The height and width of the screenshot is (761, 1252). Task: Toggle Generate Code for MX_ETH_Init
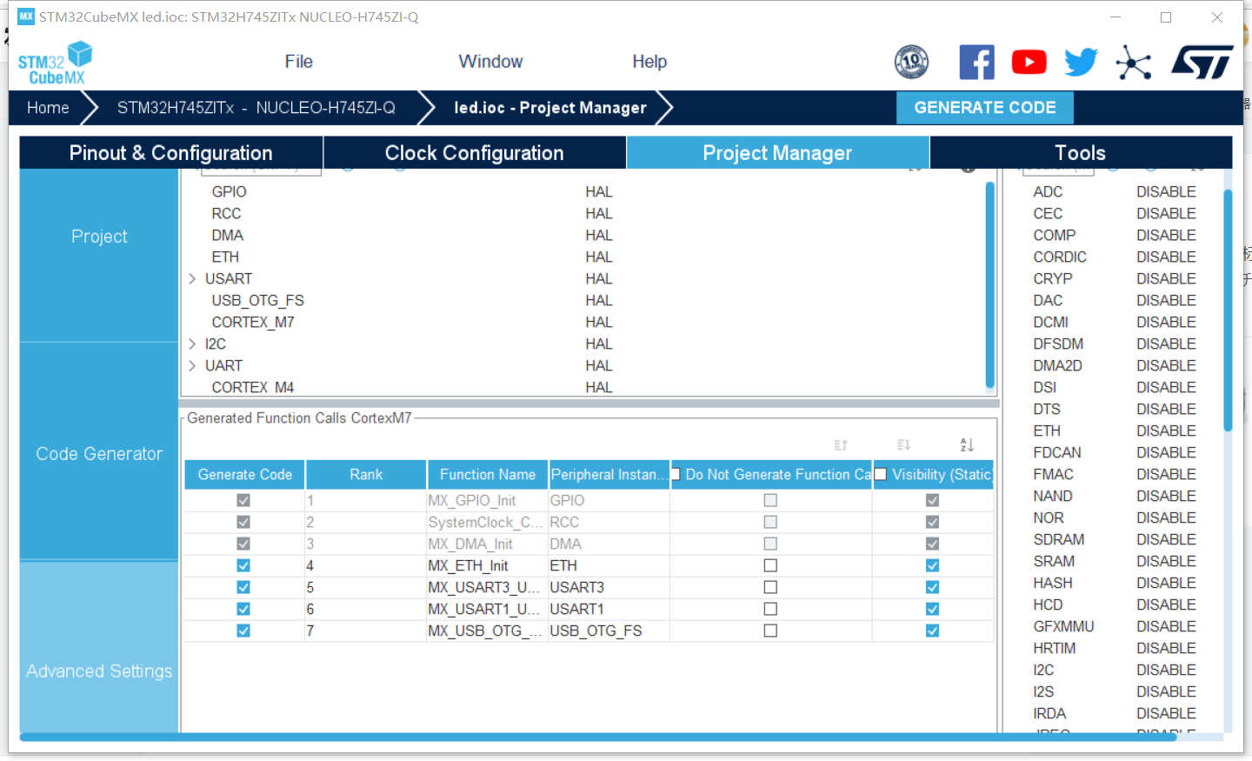pos(243,565)
